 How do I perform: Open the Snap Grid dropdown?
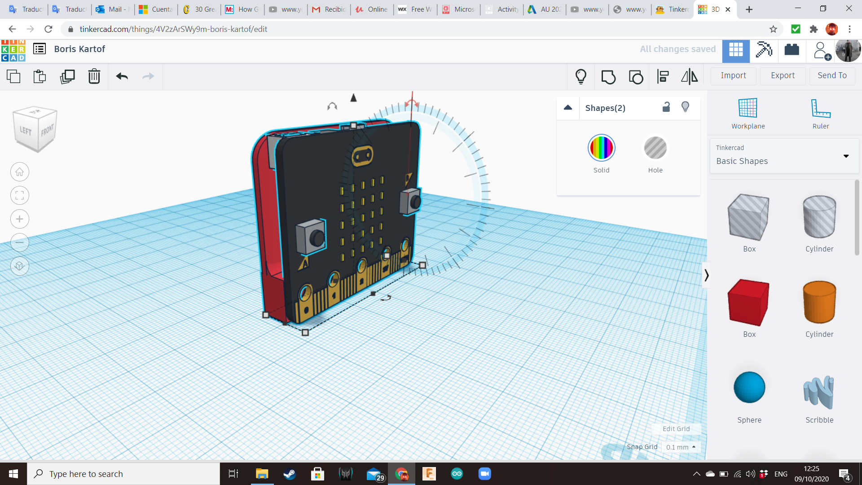tap(681, 447)
